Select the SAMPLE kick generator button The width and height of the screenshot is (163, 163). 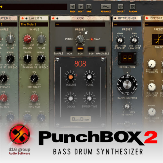tap(58, 49)
